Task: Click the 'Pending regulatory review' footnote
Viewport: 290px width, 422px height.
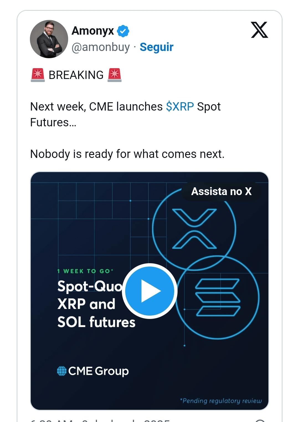Action: point(221,401)
